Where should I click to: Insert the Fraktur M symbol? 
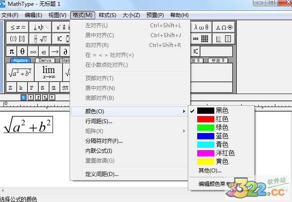[x=65, y=87]
